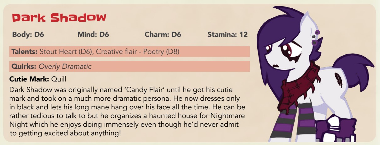
Task: Select the Mind: D6 stat
Action: point(93,34)
